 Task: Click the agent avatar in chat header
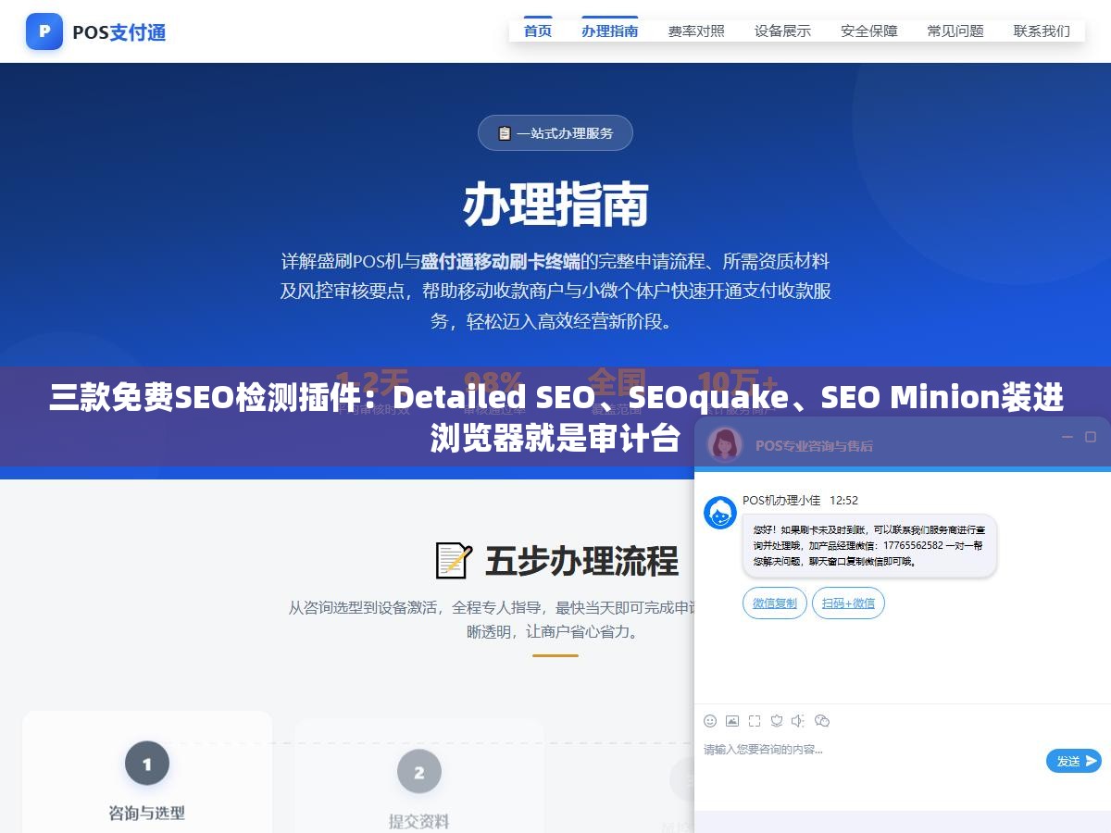(x=725, y=444)
